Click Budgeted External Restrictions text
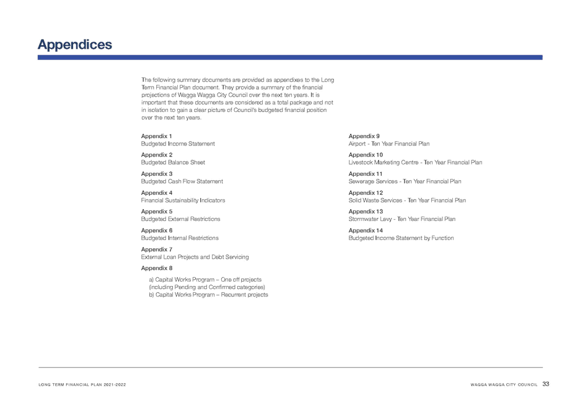Screen dimensions: 575x406 pos(180,219)
